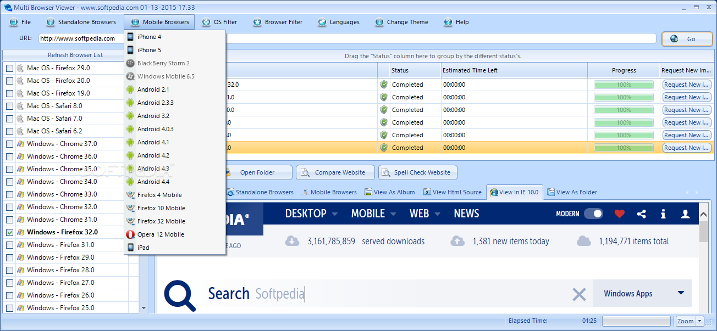Click the URL input field
This screenshot has width=717, height=331.
pyautogui.click(x=348, y=38)
